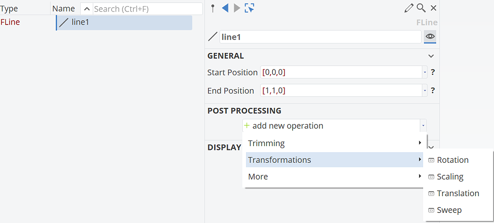Select the Scaling transformation
This screenshot has height=223, width=494.
pyautogui.click(x=450, y=177)
